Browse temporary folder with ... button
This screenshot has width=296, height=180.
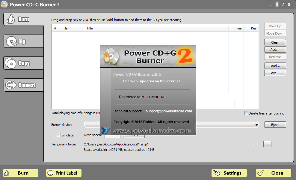click(267, 144)
